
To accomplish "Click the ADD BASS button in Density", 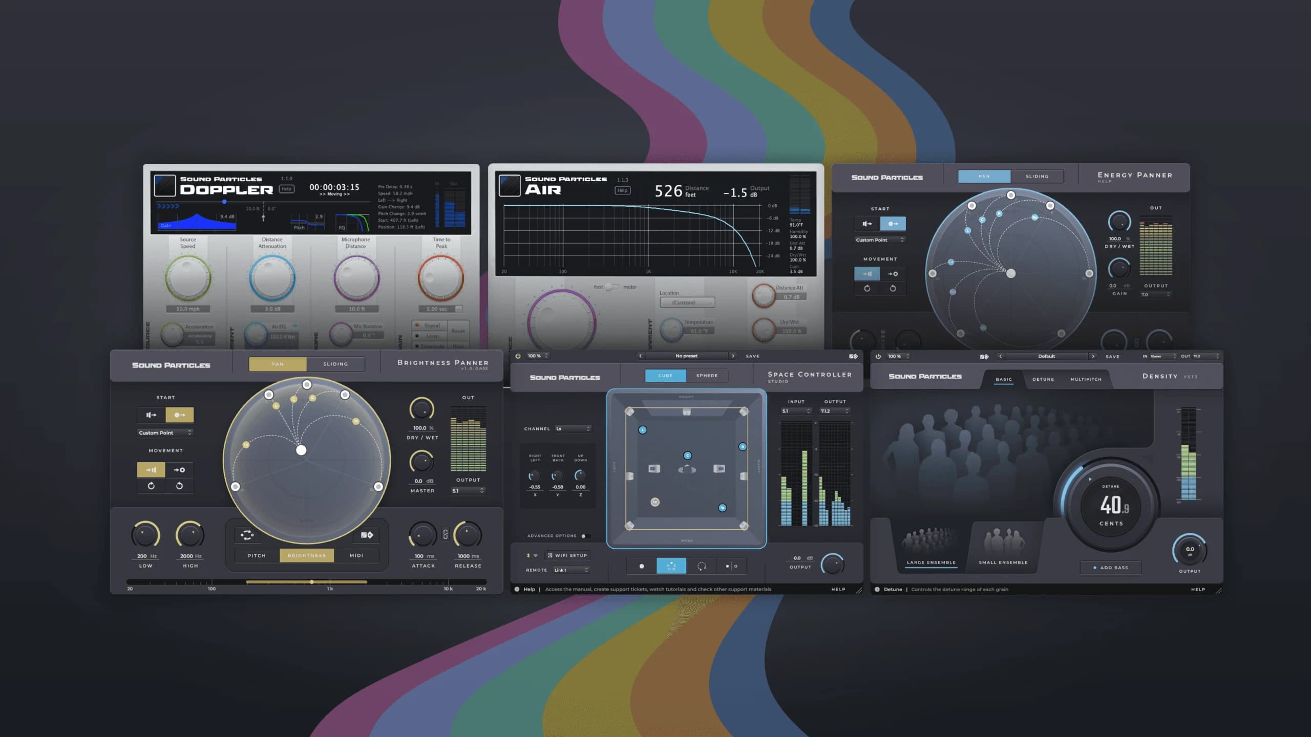I will click(1110, 567).
